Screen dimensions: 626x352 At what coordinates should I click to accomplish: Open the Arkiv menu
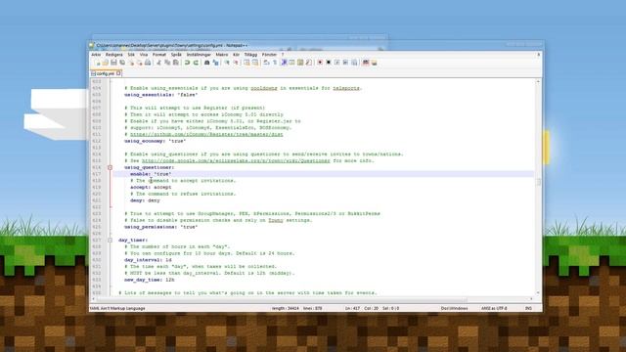96,55
